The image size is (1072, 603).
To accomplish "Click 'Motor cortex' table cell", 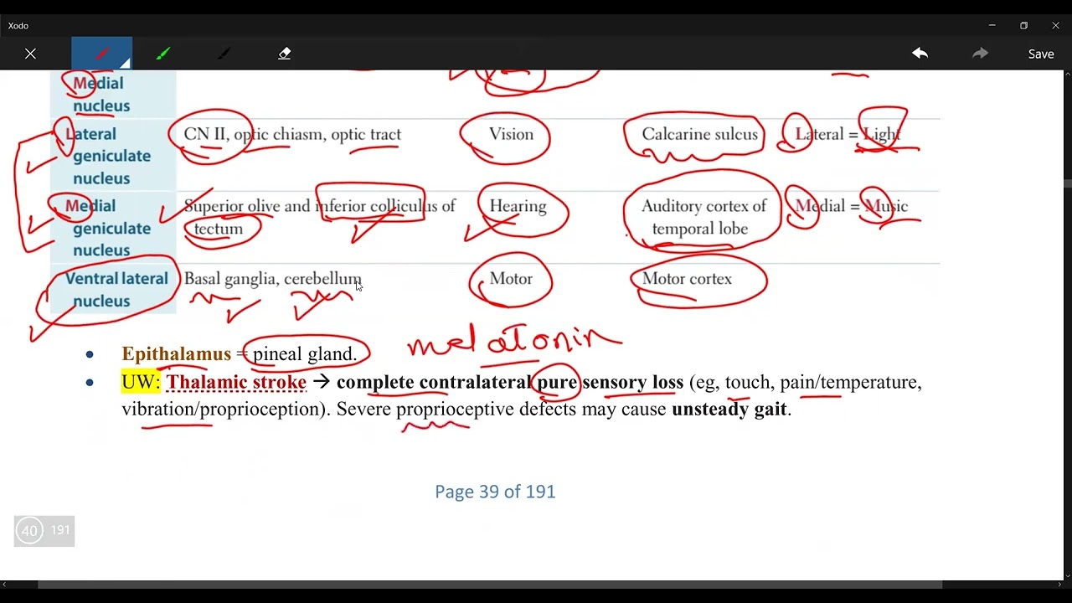I will click(687, 279).
